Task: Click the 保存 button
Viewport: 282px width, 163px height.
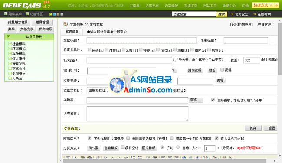Action: click(x=253, y=128)
